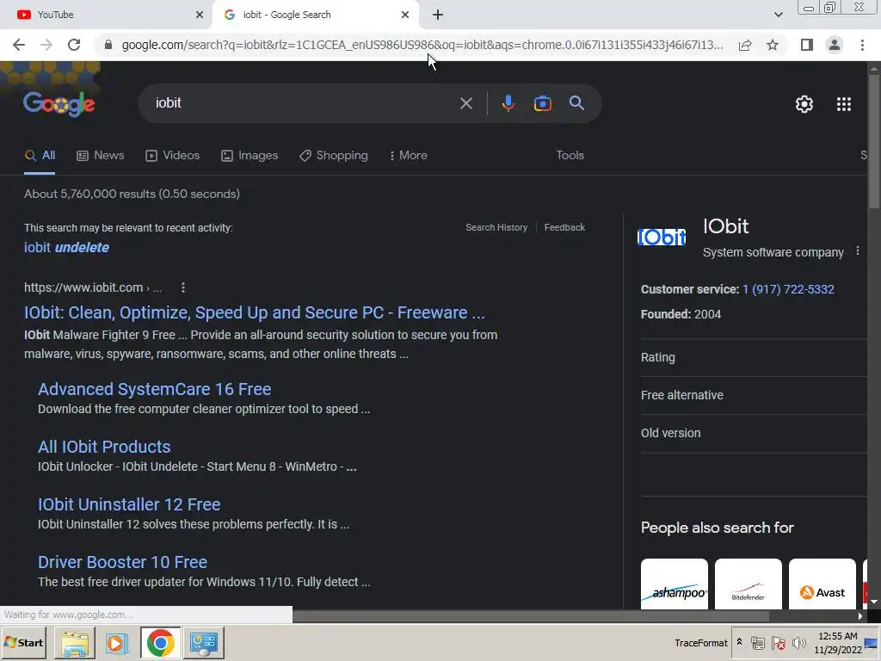Expand the More search filters menu
Viewport: 881px width, 661px height.
coord(409,156)
